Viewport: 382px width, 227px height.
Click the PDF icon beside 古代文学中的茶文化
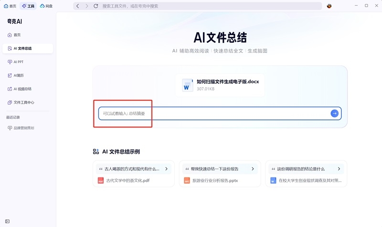point(101,180)
